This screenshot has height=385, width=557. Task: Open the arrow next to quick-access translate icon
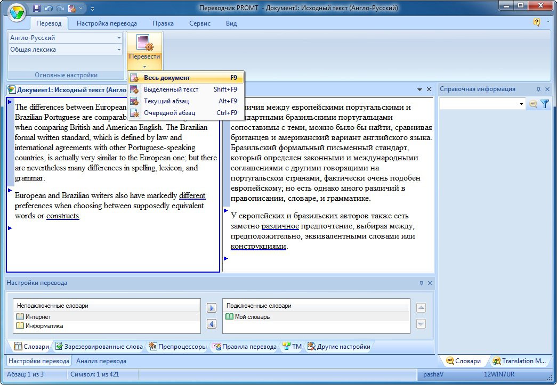[x=80, y=8]
